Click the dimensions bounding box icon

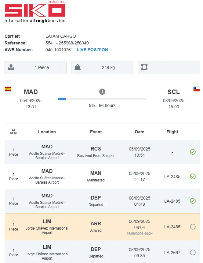144,67
